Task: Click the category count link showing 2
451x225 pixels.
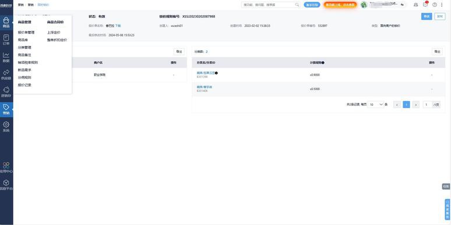Action: (207, 52)
